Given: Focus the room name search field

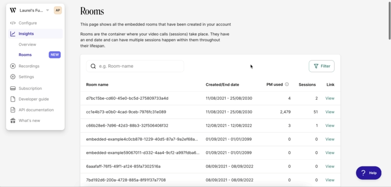Looking at the screenshot, I should (x=135, y=66).
